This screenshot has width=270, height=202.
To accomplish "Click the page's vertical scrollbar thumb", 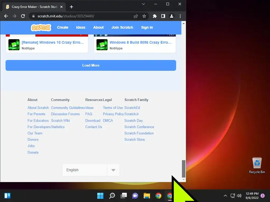I will pos(184,169).
